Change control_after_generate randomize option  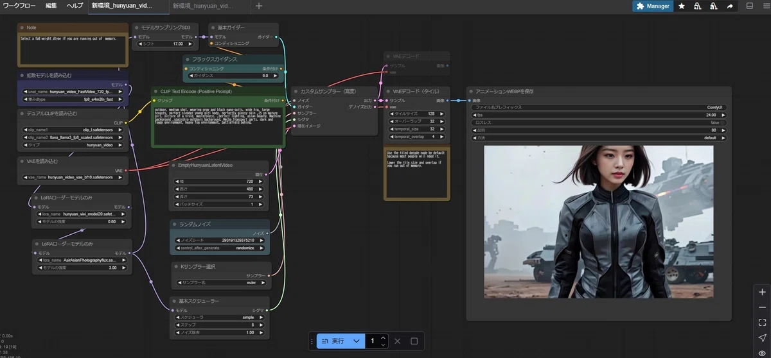218,248
